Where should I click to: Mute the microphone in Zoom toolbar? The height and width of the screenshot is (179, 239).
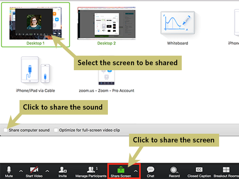pyautogui.click(x=9, y=172)
